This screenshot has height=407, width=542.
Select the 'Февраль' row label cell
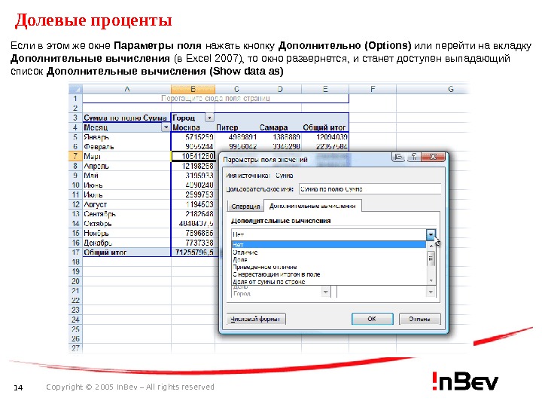click(x=127, y=147)
